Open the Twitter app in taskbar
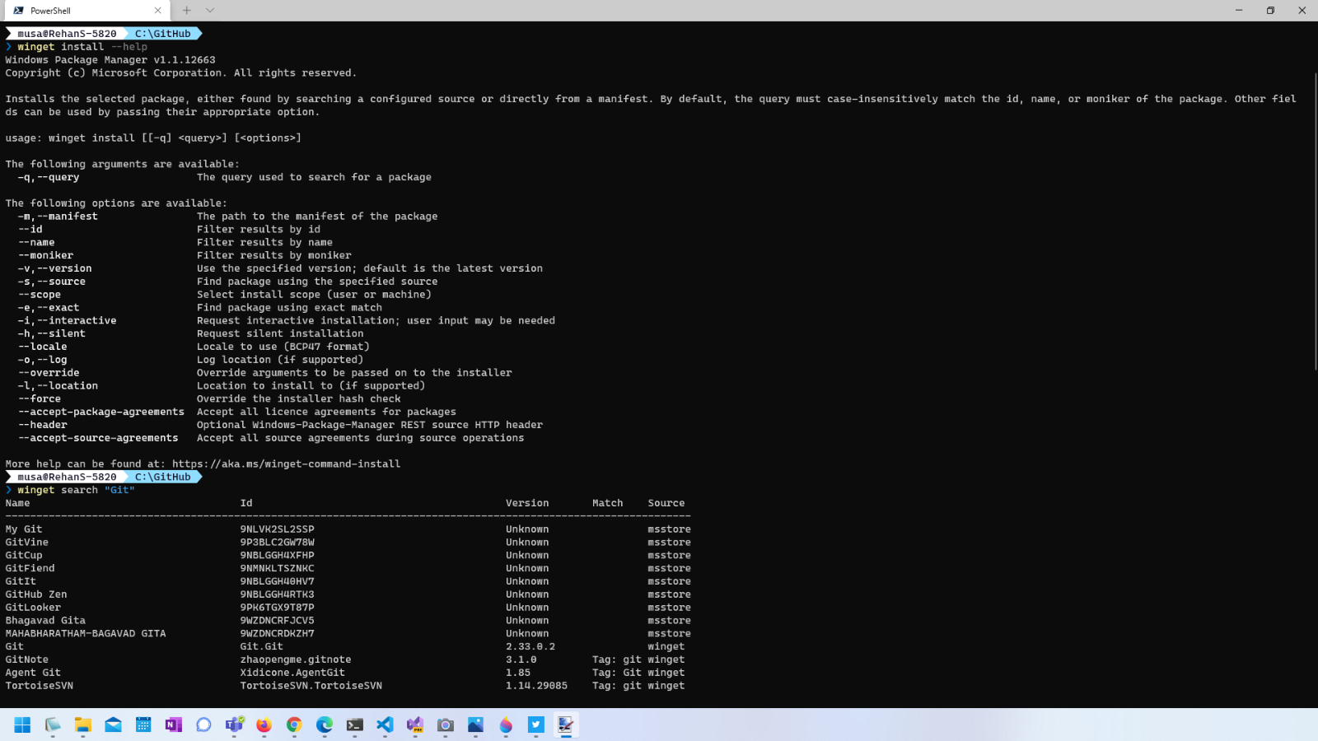Screen dimensions: 1318x741 (x=536, y=725)
